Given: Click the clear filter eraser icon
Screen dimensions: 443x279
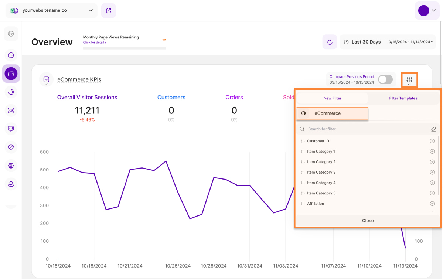Looking at the screenshot, I should (x=433, y=129).
